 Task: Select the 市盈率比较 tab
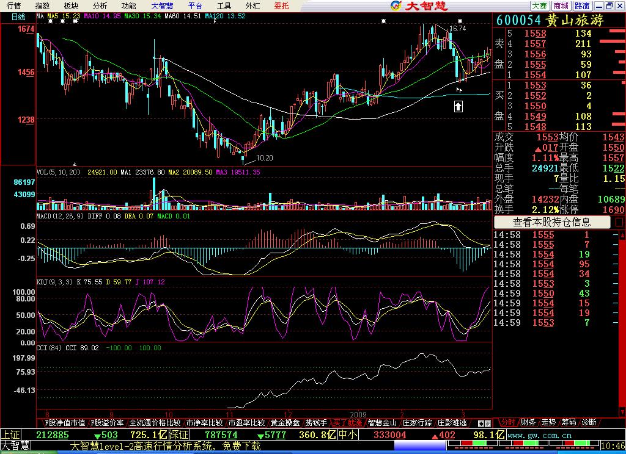tap(246, 423)
